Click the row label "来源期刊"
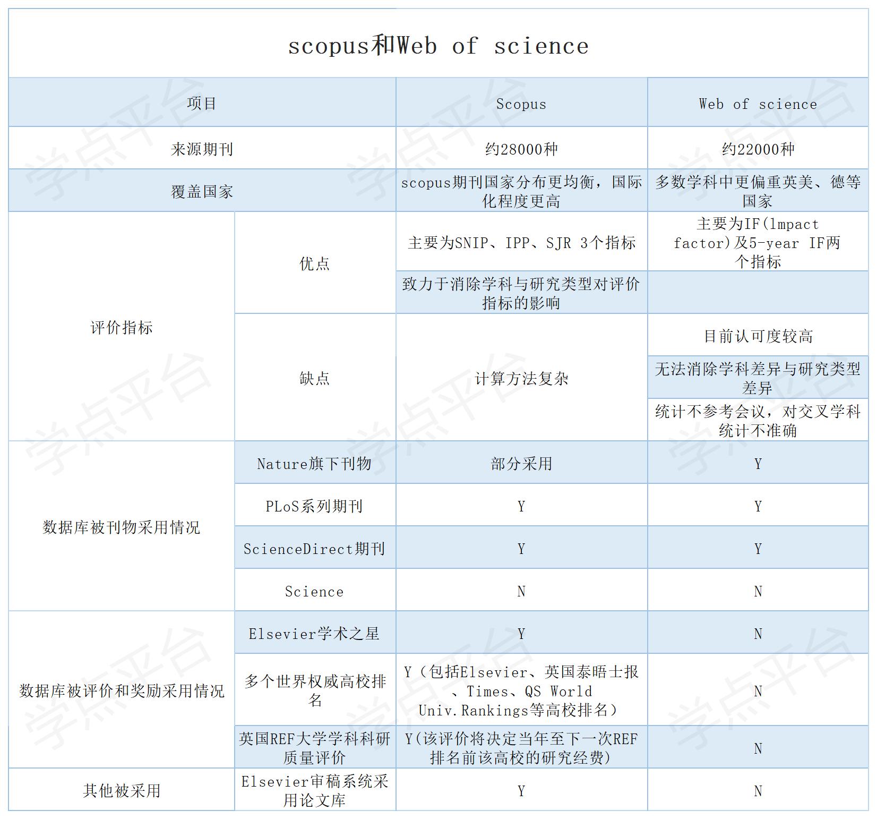877x819 pixels. [x=202, y=149]
